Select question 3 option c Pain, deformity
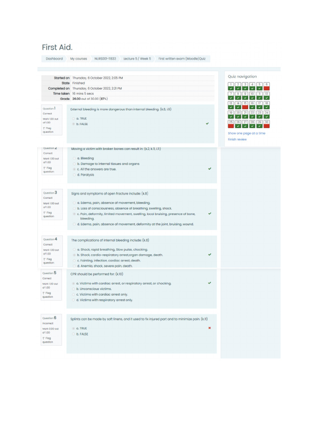This screenshot has height=424, width=318. point(75,214)
